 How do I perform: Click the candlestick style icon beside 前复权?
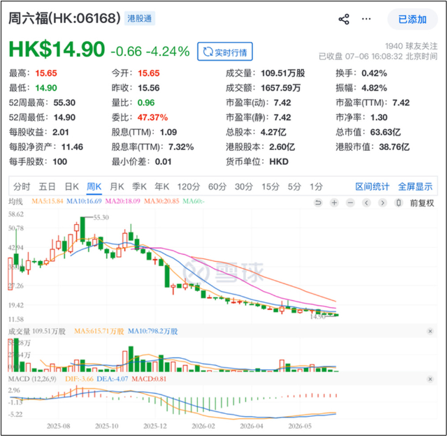[x=398, y=203]
